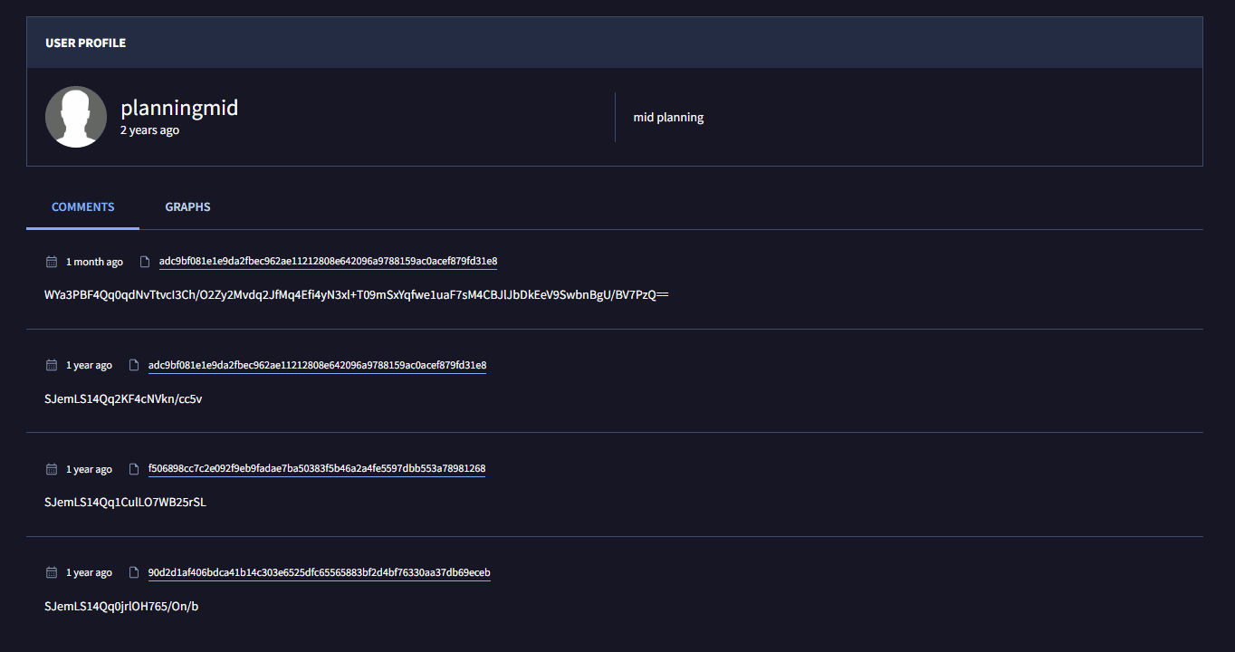Click comment text SJemLS14Qq0jrlOH765/On/b
Image resolution: width=1235 pixels, height=652 pixels.
click(121, 607)
